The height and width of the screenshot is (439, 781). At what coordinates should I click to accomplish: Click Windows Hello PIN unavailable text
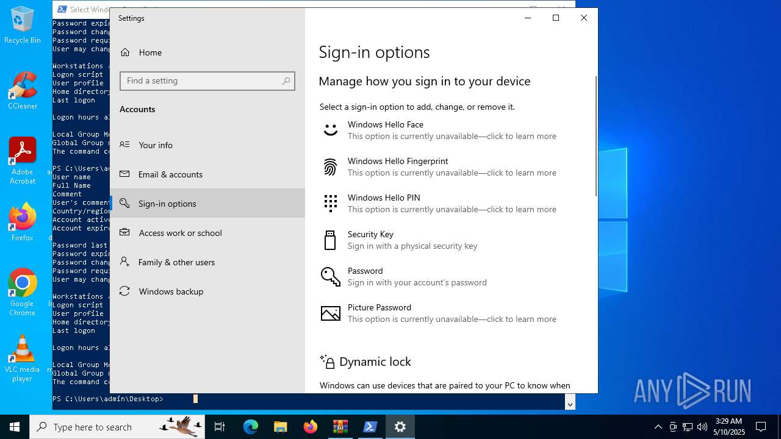452,210
